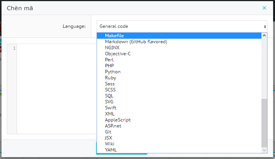The image size is (275, 159).
Task: Choose YAML at the list bottom
Action: click(111, 150)
